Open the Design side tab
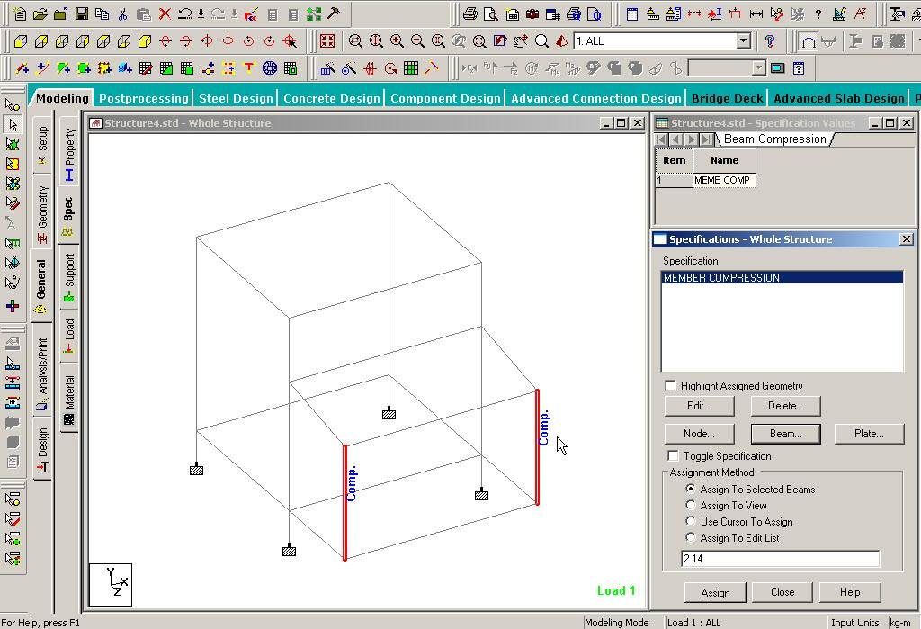The height and width of the screenshot is (629, 921). click(x=42, y=450)
